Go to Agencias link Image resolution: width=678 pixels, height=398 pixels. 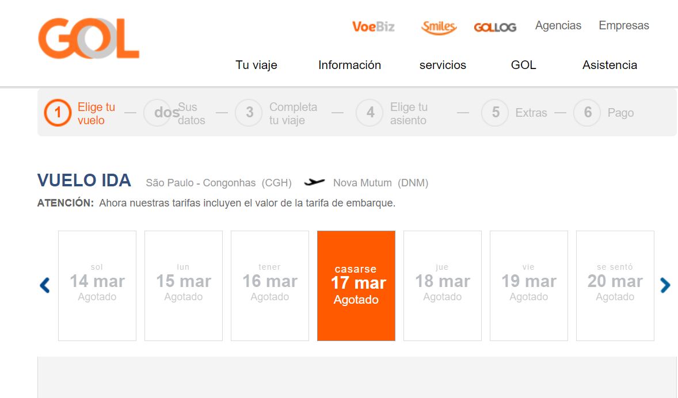click(558, 25)
